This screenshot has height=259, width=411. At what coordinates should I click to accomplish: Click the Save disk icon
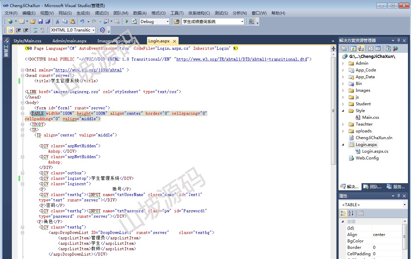click(40, 21)
